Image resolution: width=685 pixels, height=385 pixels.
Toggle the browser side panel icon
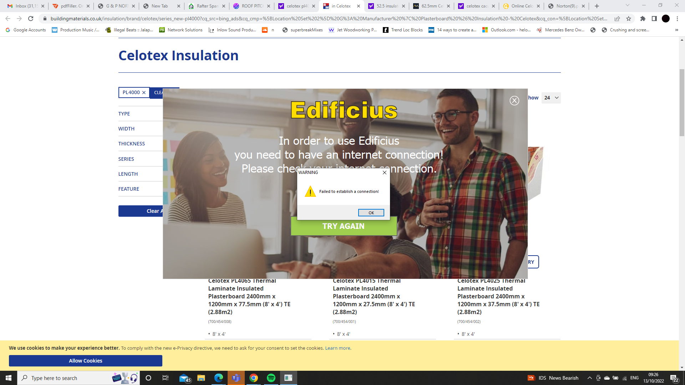(654, 19)
